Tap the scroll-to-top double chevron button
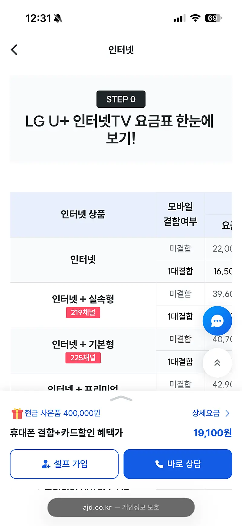Viewport: 242px width, 526px height. pos(217,362)
